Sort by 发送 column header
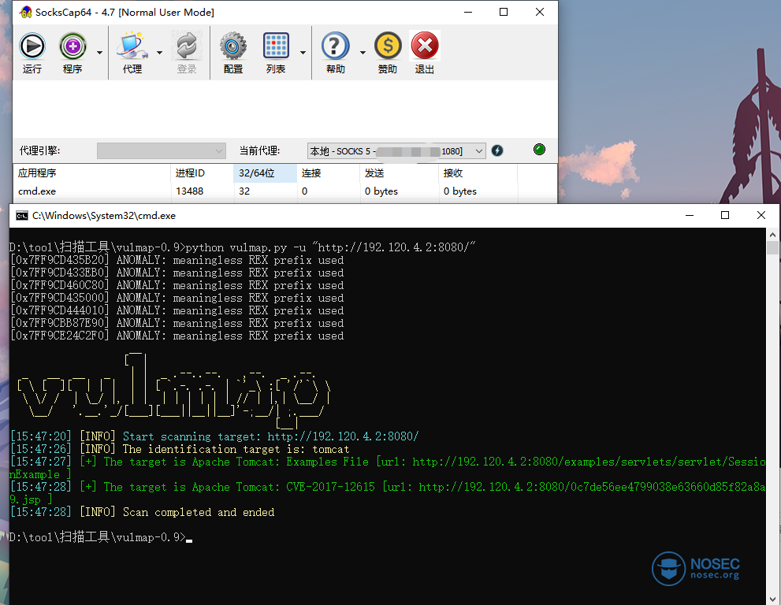This screenshot has height=605, width=781. (x=400, y=173)
